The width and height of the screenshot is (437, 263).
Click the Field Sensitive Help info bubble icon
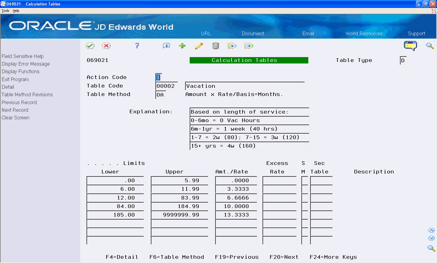pos(166,46)
